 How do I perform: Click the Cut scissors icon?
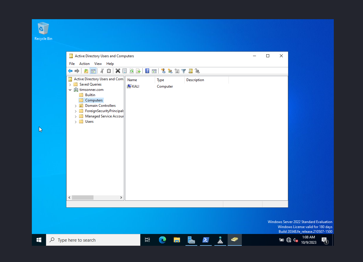102,71
